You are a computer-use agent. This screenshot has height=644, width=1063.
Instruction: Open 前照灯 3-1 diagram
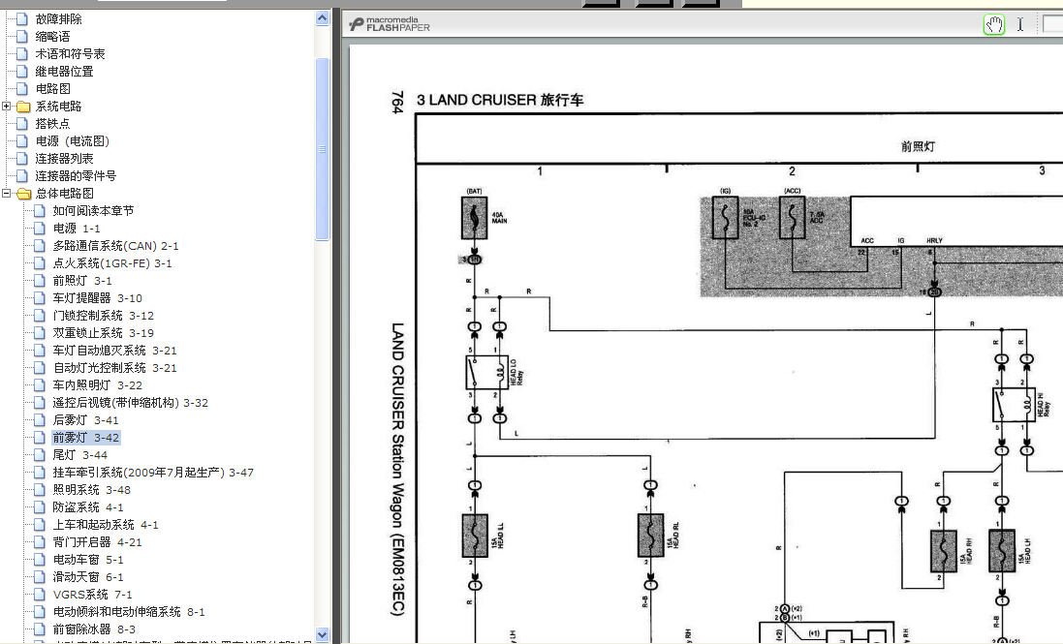click(x=82, y=281)
